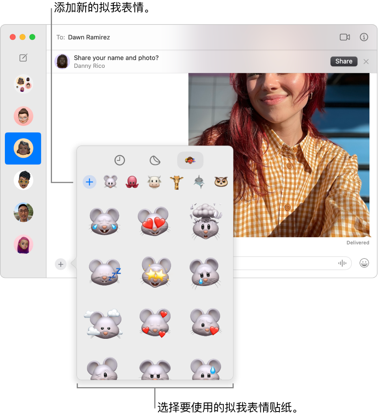
Task: Record audio message waveform icon
Action: coord(342,263)
